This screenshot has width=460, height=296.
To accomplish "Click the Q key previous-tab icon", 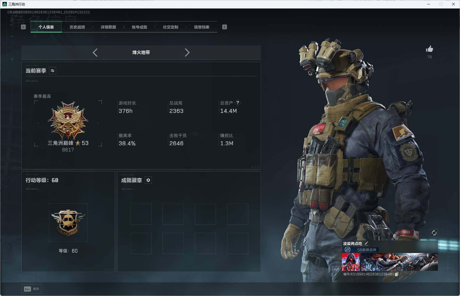I will tap(23, 27).
